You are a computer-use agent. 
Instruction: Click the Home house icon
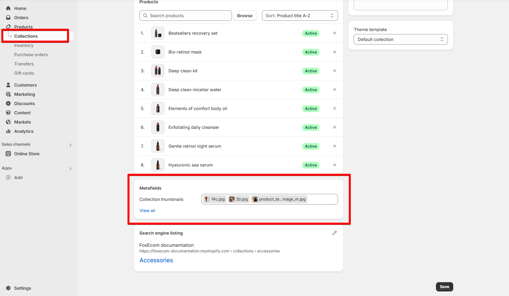8,8
